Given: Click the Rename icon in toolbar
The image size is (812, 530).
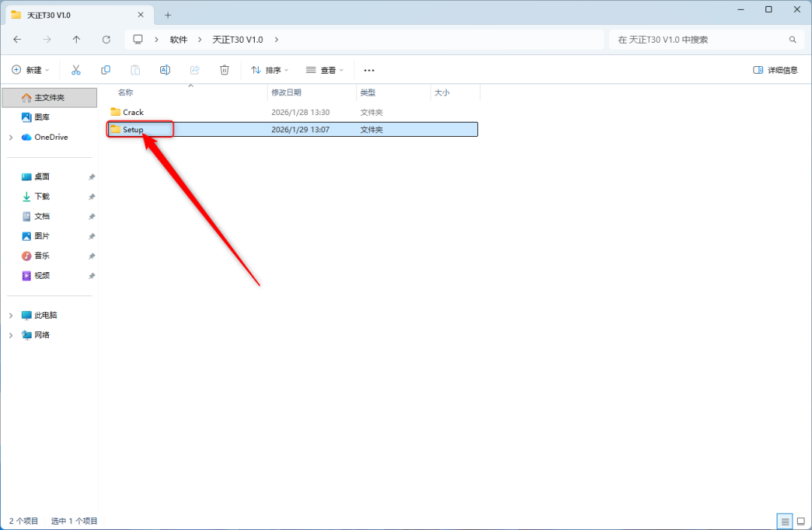Looking at the screenshot, I should 165,70.
